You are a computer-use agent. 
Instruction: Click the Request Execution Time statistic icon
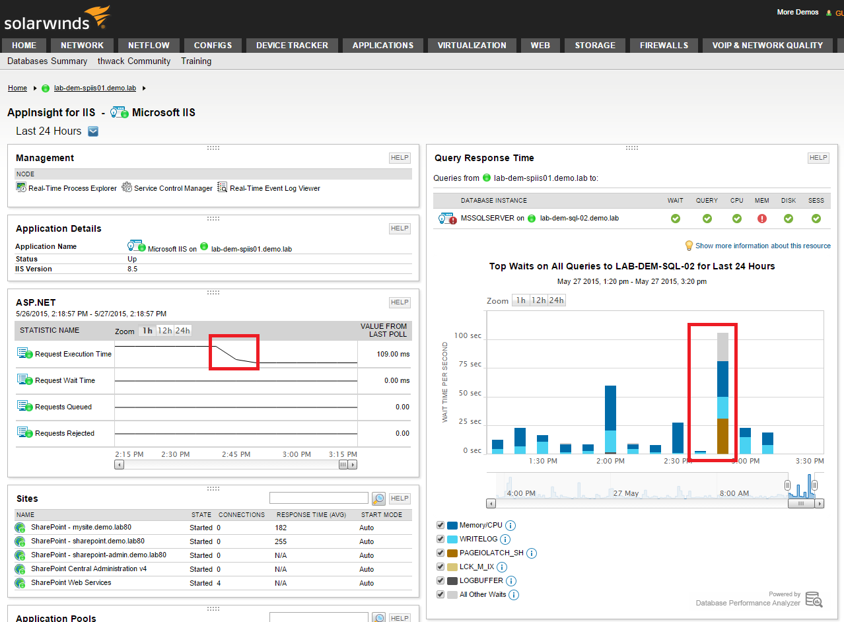25,353
